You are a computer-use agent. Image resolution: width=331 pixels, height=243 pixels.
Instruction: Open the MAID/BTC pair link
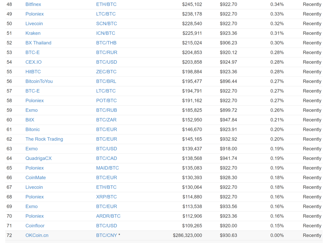point(107,168)
